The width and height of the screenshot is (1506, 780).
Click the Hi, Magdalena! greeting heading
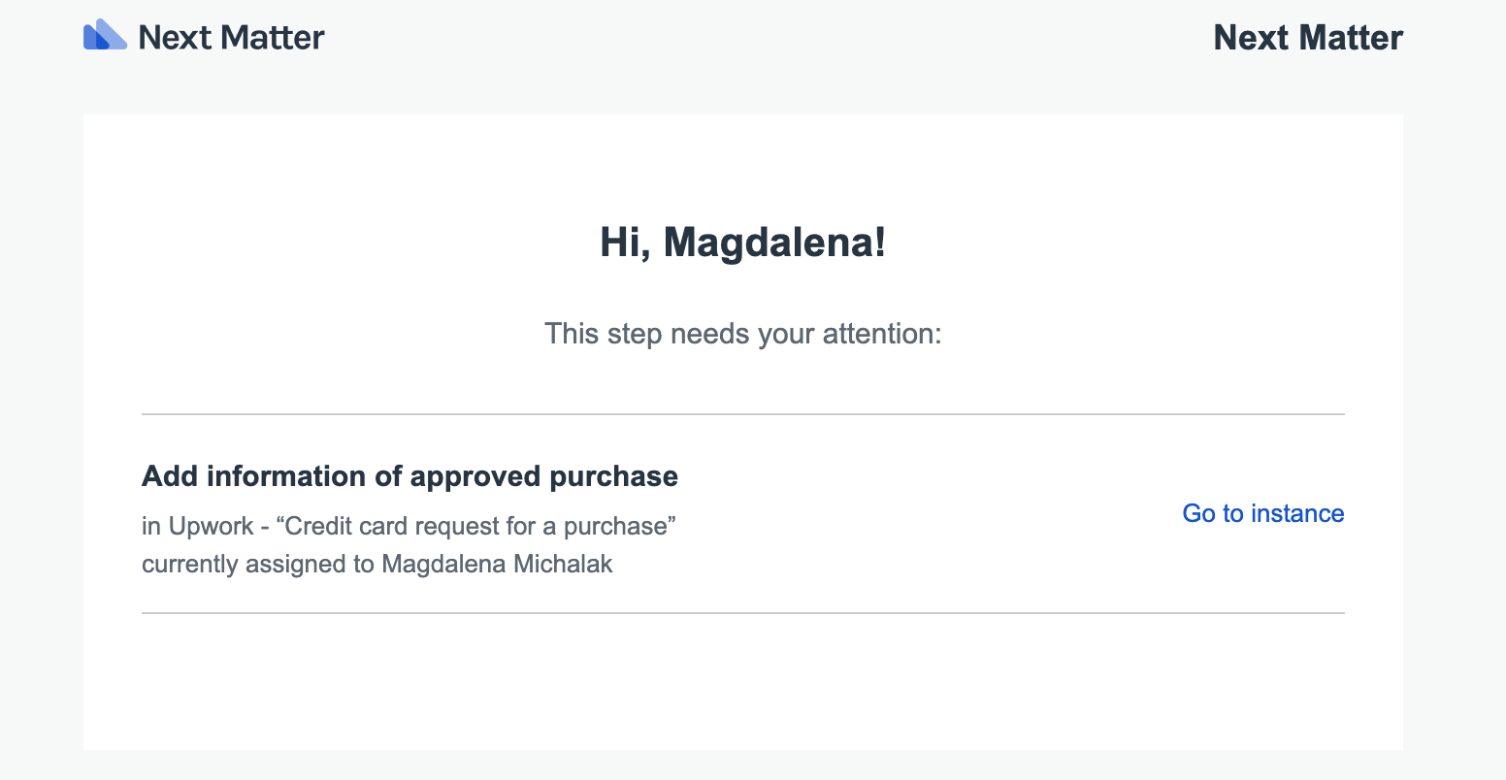742,242
